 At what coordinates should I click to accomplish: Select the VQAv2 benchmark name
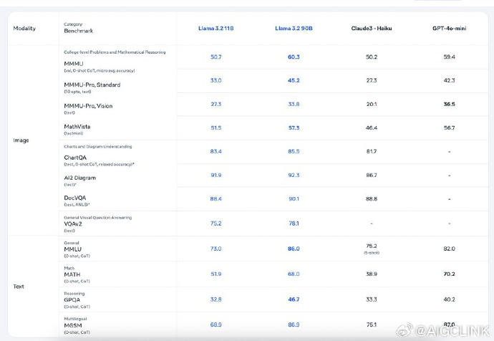click(x=73, y=224)
